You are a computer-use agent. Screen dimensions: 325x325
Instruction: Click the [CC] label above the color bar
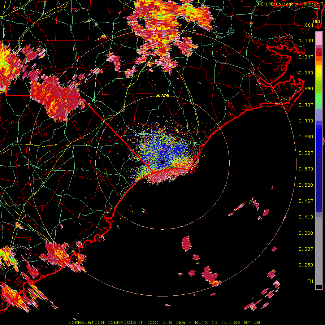pos(308,25)
